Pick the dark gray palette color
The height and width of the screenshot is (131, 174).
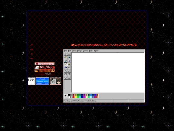[x=71, y=95]
